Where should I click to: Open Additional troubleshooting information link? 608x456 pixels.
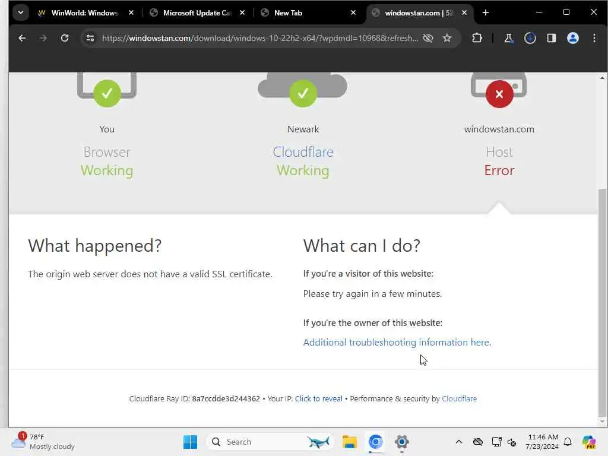[x=397, y=343]
